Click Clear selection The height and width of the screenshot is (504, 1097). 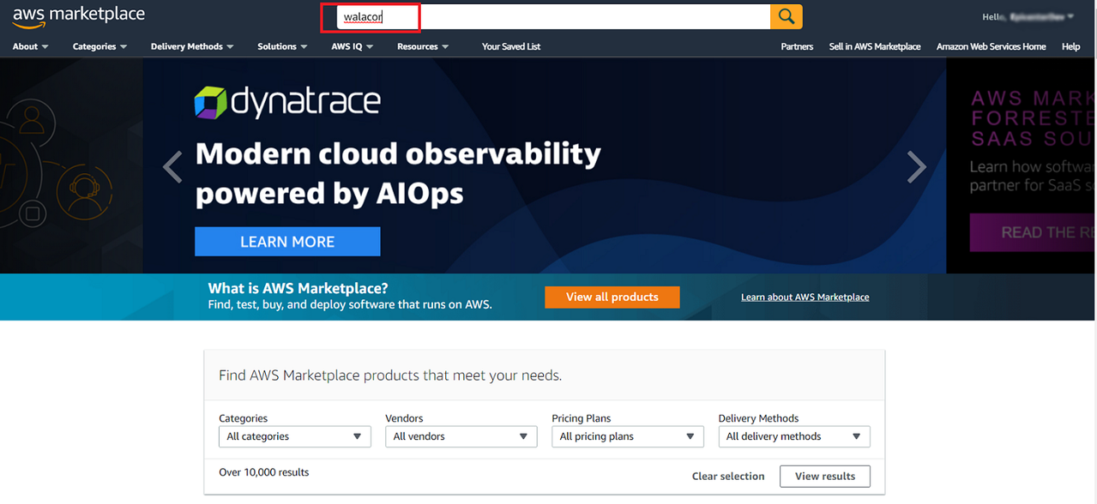[x=728, y=477]
